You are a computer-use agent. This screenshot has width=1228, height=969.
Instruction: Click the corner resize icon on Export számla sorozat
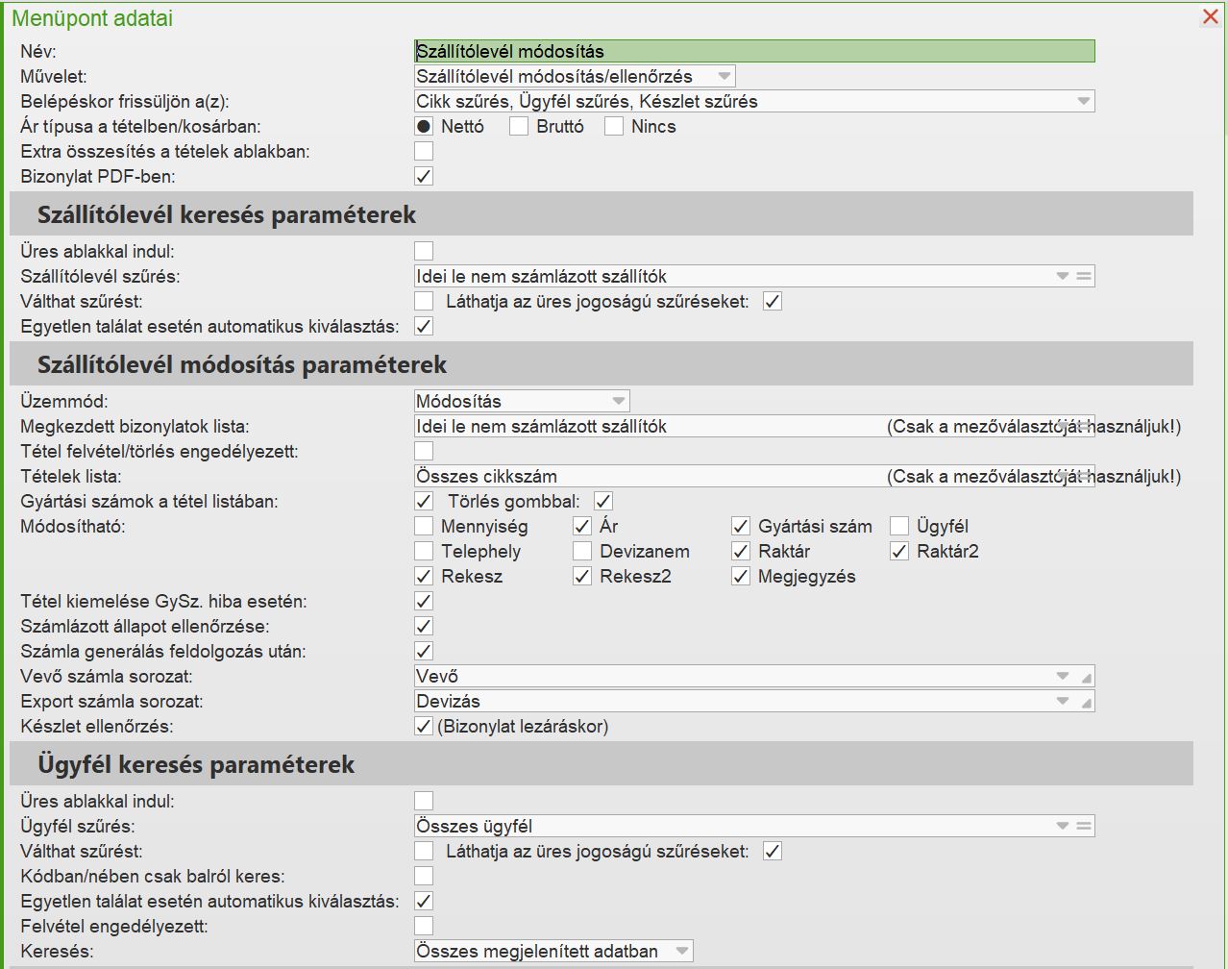coord(1086,703)
